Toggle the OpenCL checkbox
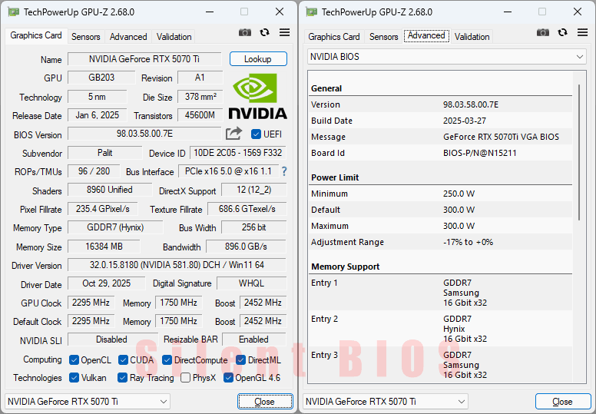 click(x=74, y=360)
